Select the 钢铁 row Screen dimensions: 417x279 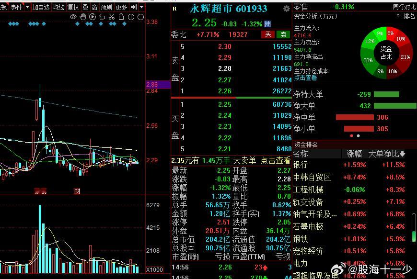[348, 239]
